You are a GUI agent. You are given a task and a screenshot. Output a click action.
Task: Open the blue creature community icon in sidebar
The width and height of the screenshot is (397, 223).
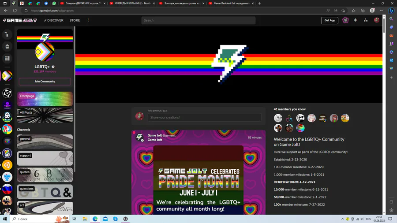coord(7,177)
